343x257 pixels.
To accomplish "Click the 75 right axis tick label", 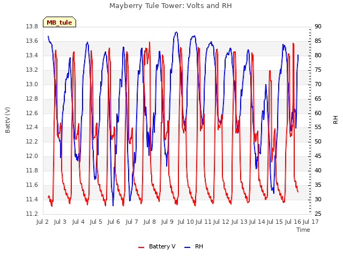I will coord(318,70).
